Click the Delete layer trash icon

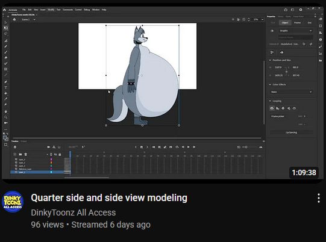pyautogui.click(x=25, y=154)
